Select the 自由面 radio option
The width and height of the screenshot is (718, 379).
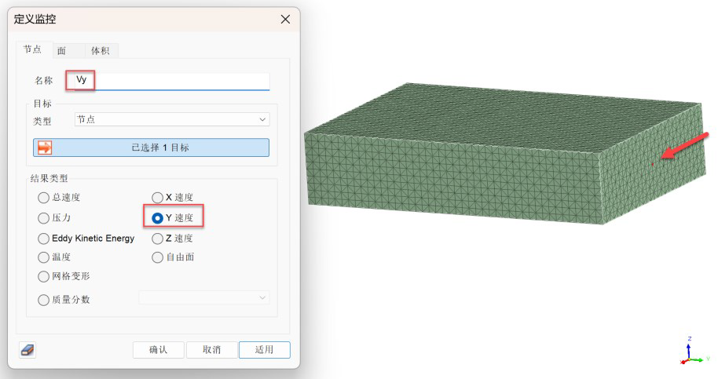[x=157, y=257]
